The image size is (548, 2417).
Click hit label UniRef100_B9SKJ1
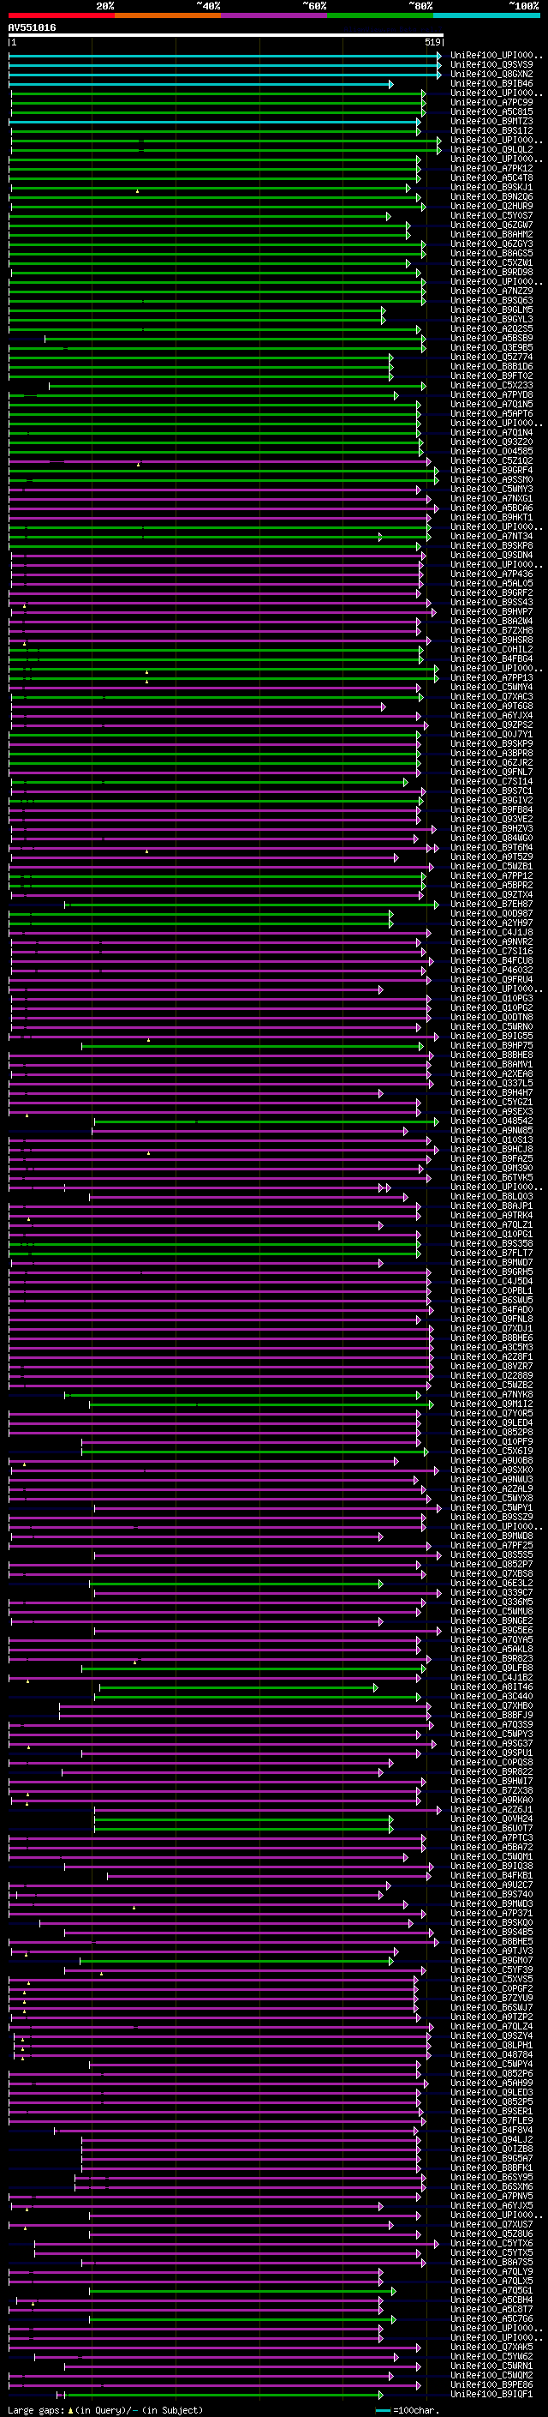tap(491, 188)
